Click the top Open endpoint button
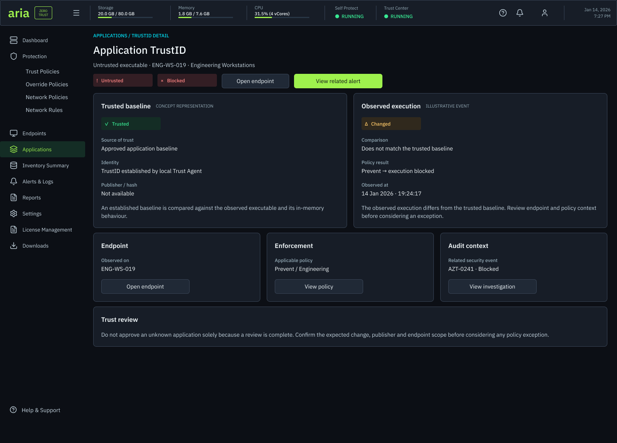 (x=255, y=81)
